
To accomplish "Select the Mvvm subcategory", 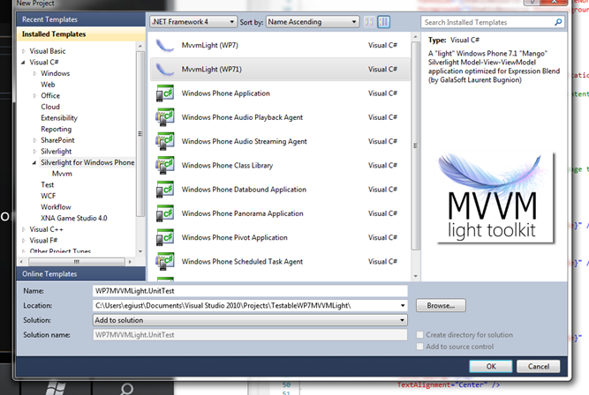I will click(62, 174).
